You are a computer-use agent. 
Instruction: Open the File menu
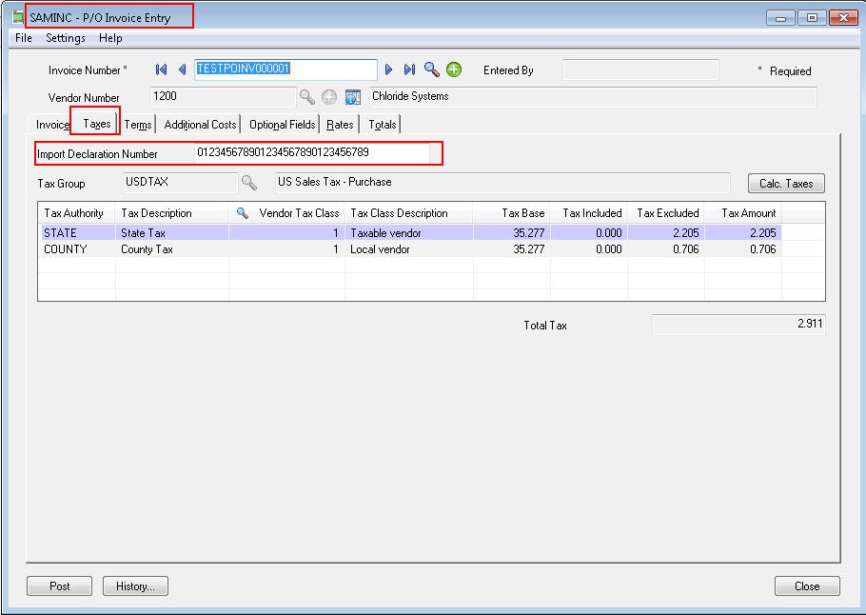(x=24, y=38)
